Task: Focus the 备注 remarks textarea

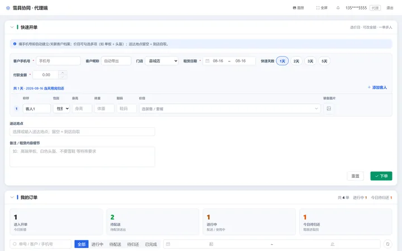Action: click(x=82, y=157)
